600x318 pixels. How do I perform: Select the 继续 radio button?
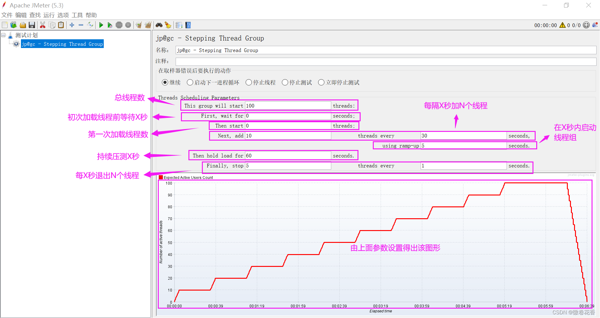click(165, 82)
